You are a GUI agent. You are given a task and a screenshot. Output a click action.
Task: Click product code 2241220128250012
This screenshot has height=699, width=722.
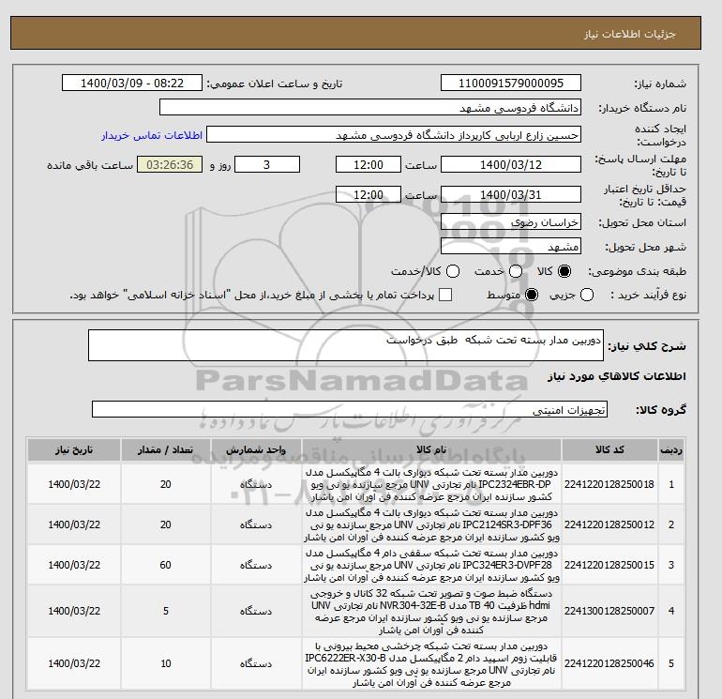tap(609, 524)
